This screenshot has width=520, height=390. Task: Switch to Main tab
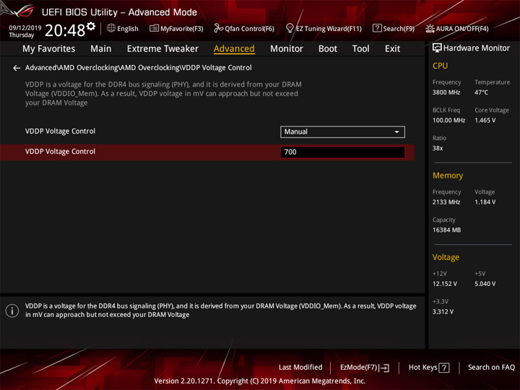tap(101, 49)
